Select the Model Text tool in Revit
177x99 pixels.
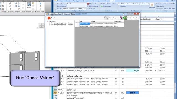3,4
